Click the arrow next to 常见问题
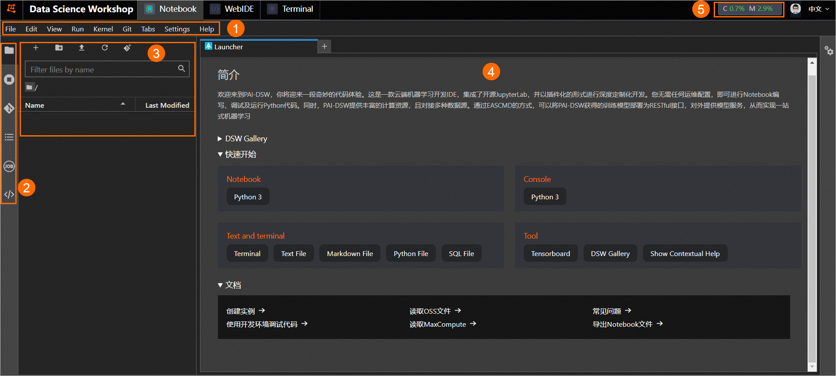836x376 pixels. (x=628, y=311)
